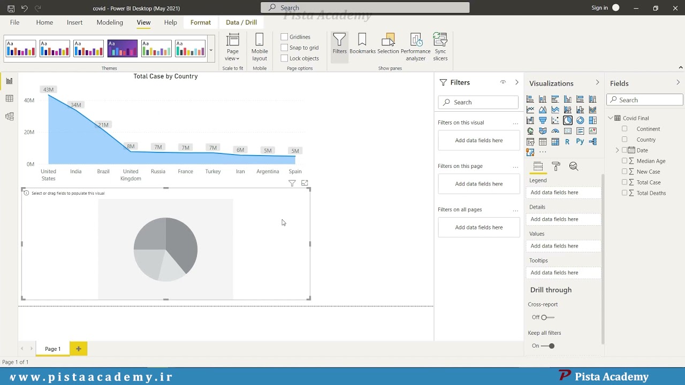Click the filter icon above the pie visual
Viewport: 685px width, 385px height.
click(x=292, y=183)
